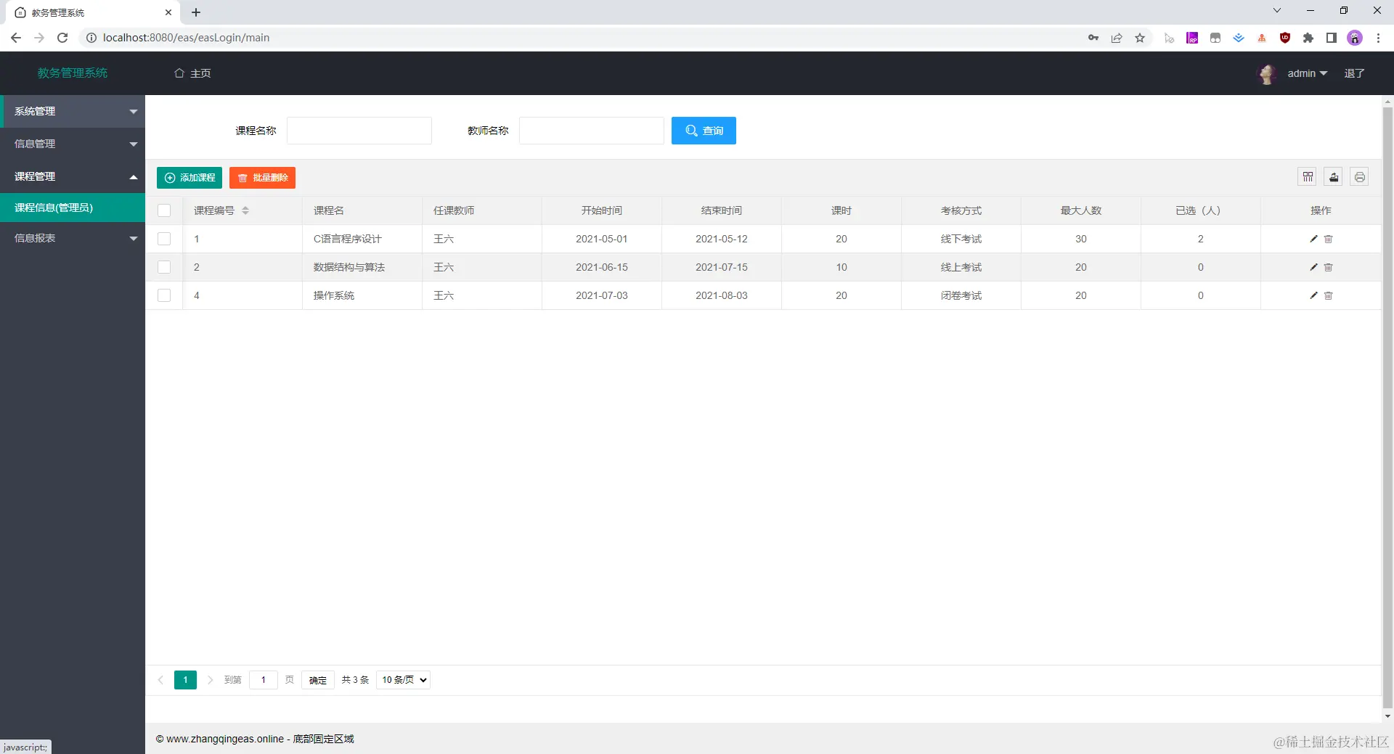The width and height of the screenshot is (1394, 754).
Task: Click the 教务管理系统 logo title
Action: [x=73, y=73]
